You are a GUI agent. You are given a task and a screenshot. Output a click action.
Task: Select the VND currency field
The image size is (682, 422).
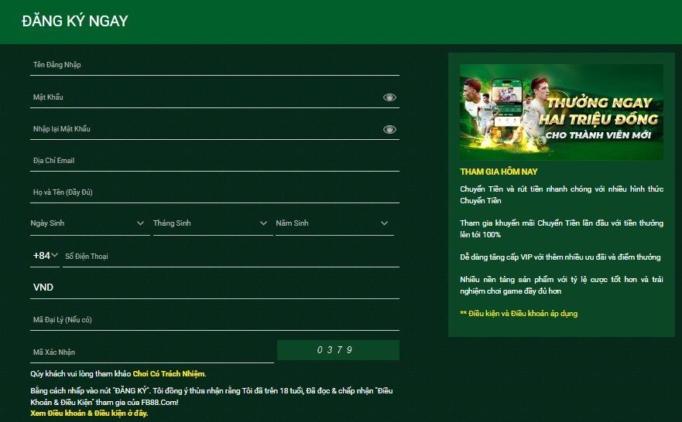tap(214, 288)
